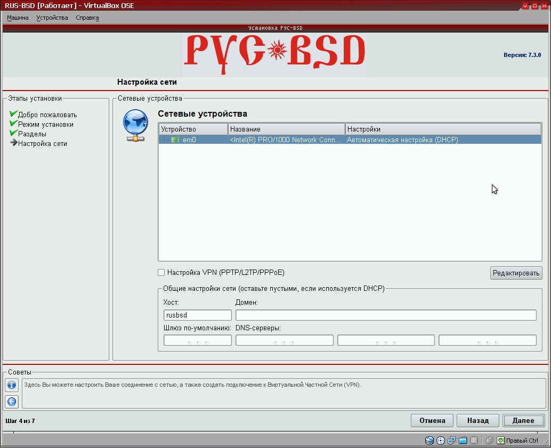Image resolution: width=551 pixels, height=448 pixels.
Task: Click the Домен input field
Action: coord(386,315)
